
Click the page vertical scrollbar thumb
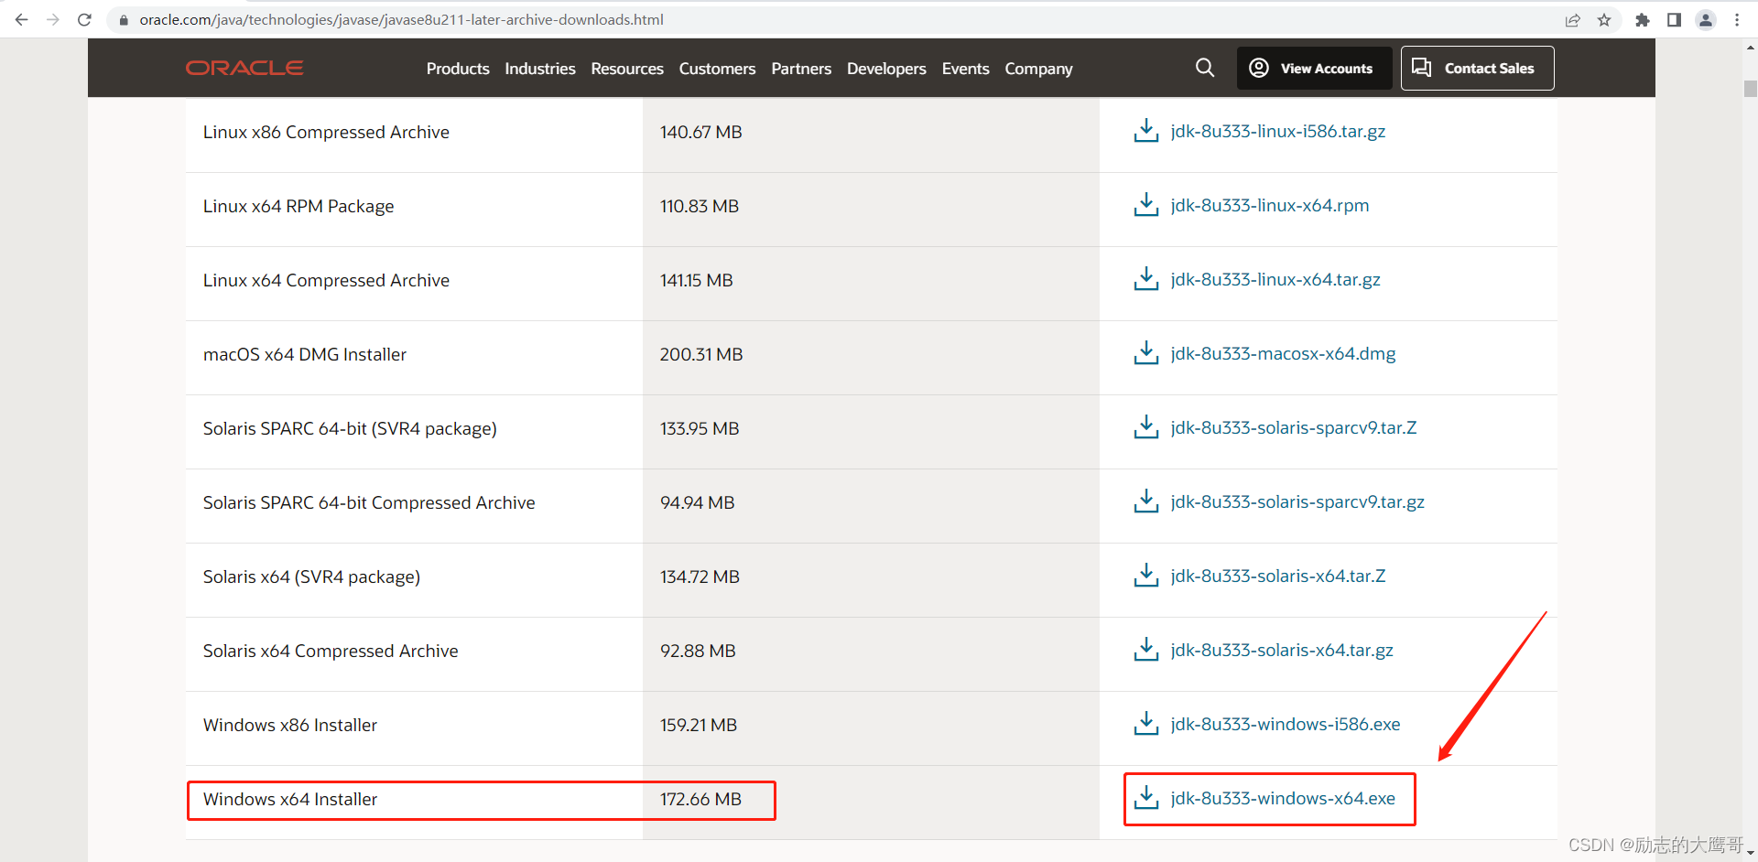tap(1750, 89)
